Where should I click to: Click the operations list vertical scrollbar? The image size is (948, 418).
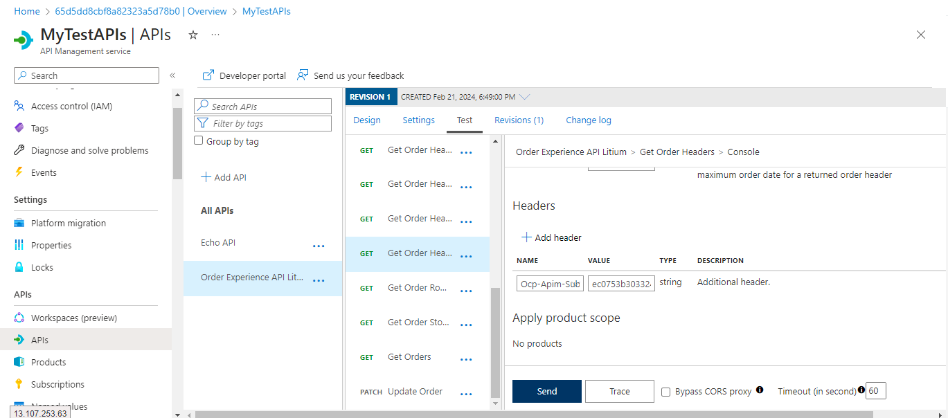click(x=494, y=342)
